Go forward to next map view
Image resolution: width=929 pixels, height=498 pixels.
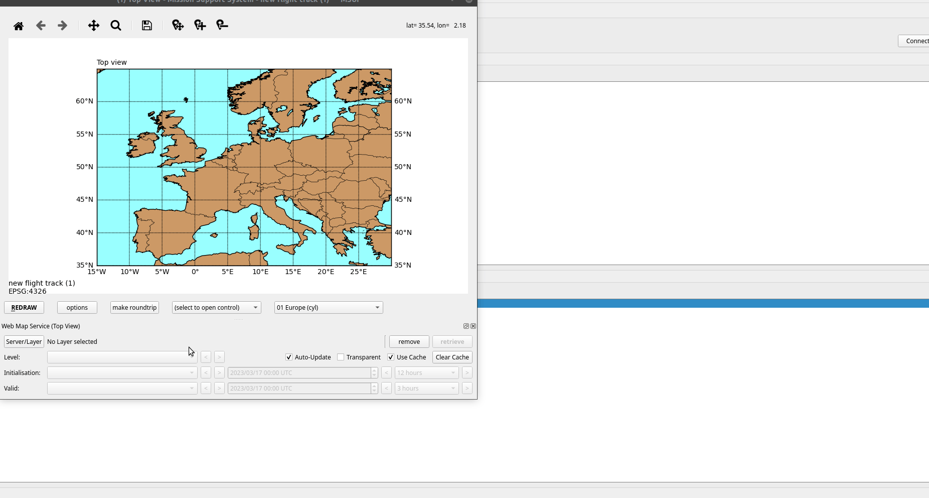coord(62,25)
